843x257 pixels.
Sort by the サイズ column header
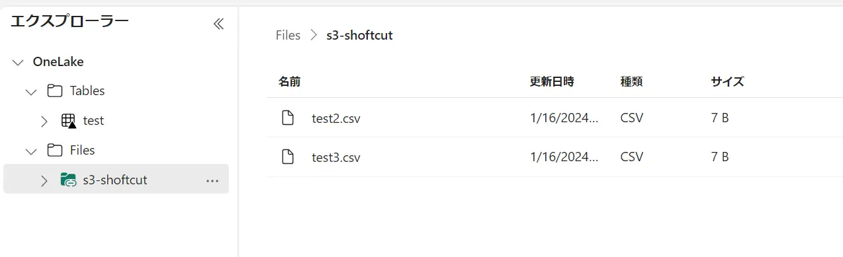[x=727, y=82]
